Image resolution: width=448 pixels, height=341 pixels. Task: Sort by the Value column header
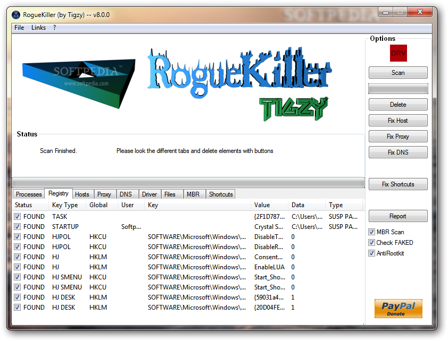click(269, 205)
